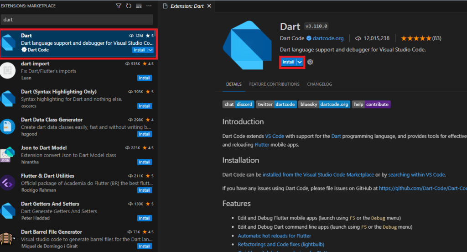Open the dartcode.org publisher link

point(328,38)
